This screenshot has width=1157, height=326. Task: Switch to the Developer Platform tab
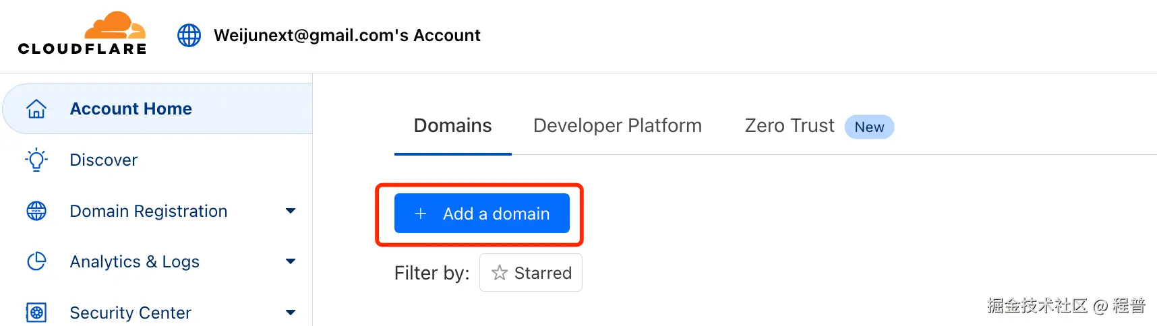[x=618, y=126]
